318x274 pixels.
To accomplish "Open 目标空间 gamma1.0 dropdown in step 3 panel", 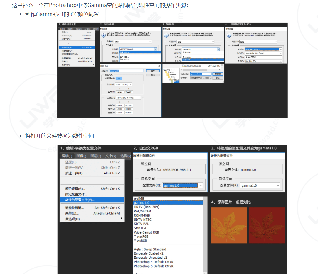I will [x=260, y=185].
